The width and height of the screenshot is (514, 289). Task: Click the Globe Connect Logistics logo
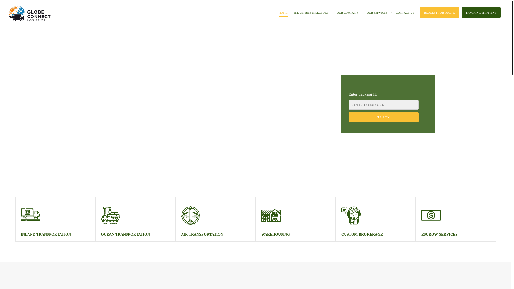(x=29, y=13)
